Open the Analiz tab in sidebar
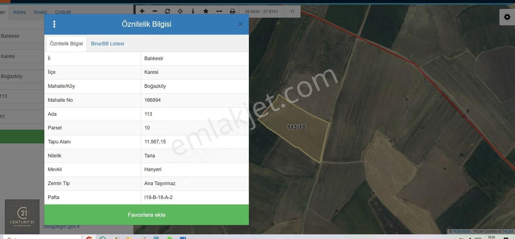Screen dimensions: 515x239 [41, 12]
